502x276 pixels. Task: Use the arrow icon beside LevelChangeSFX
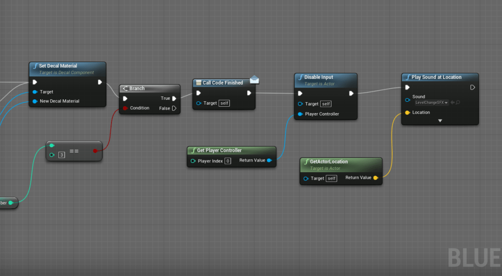pyautogui.click(x=452, y=102)
